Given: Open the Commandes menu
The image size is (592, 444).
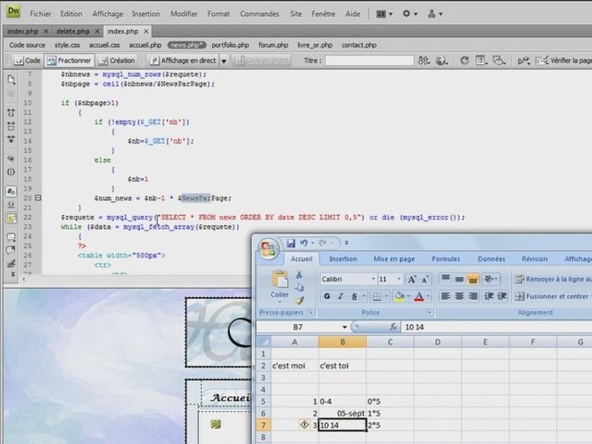Looking at the screenshot, I should pos(260,14).
